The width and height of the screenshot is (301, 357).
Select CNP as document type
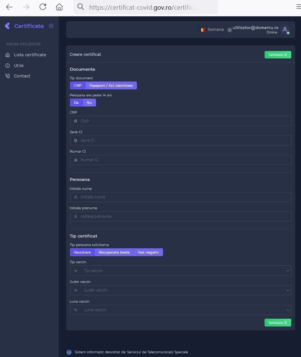tap(77, 86)
